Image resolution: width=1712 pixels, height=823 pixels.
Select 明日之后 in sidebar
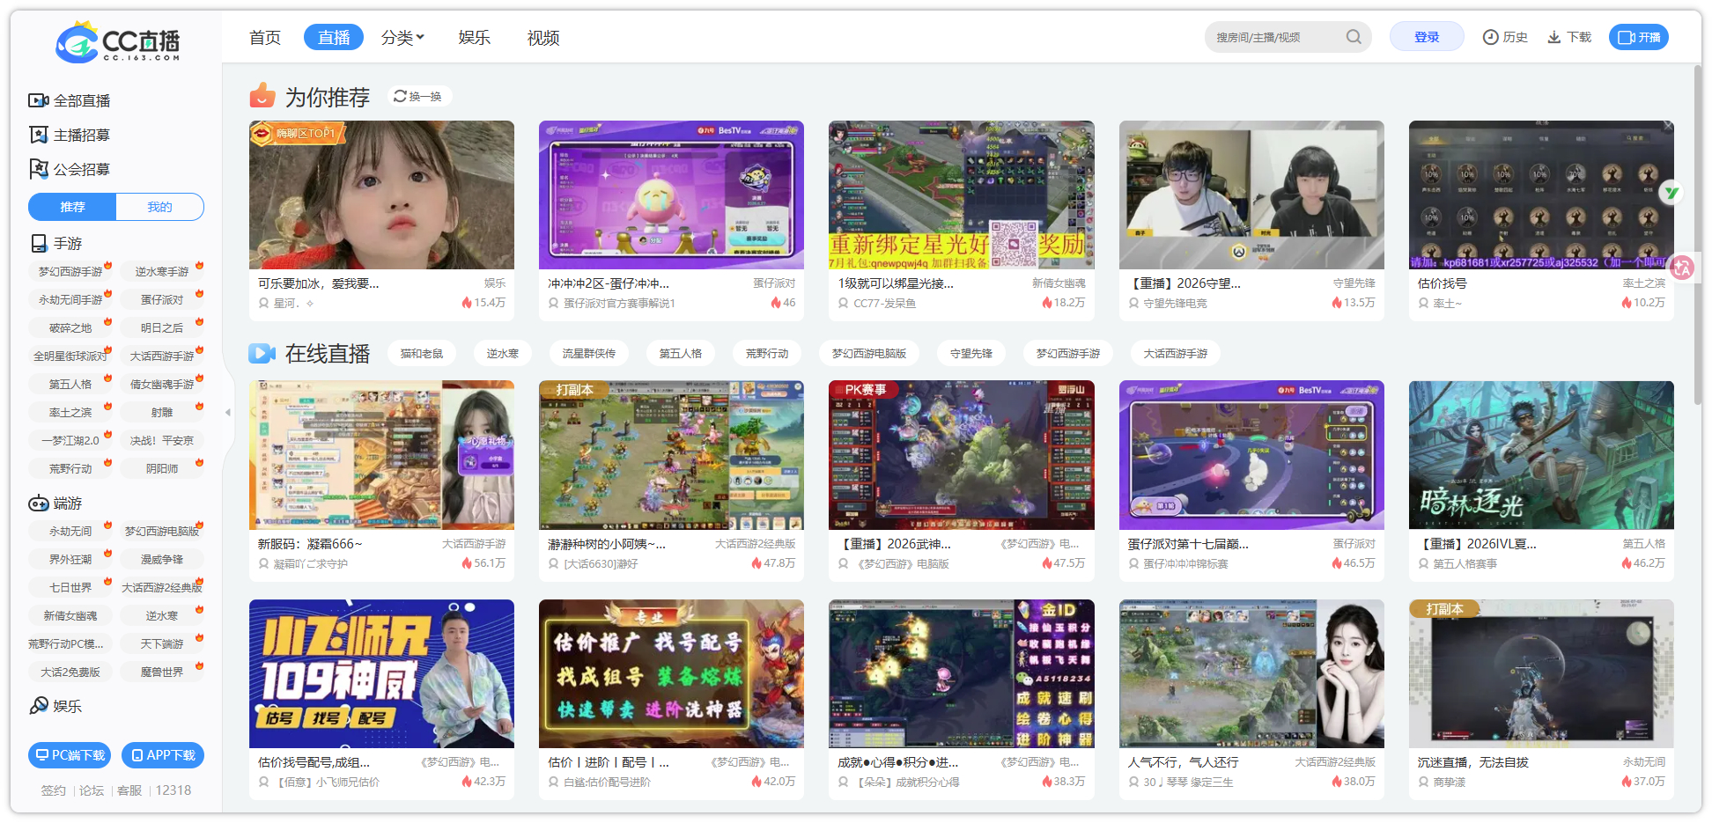coord(162,327)
